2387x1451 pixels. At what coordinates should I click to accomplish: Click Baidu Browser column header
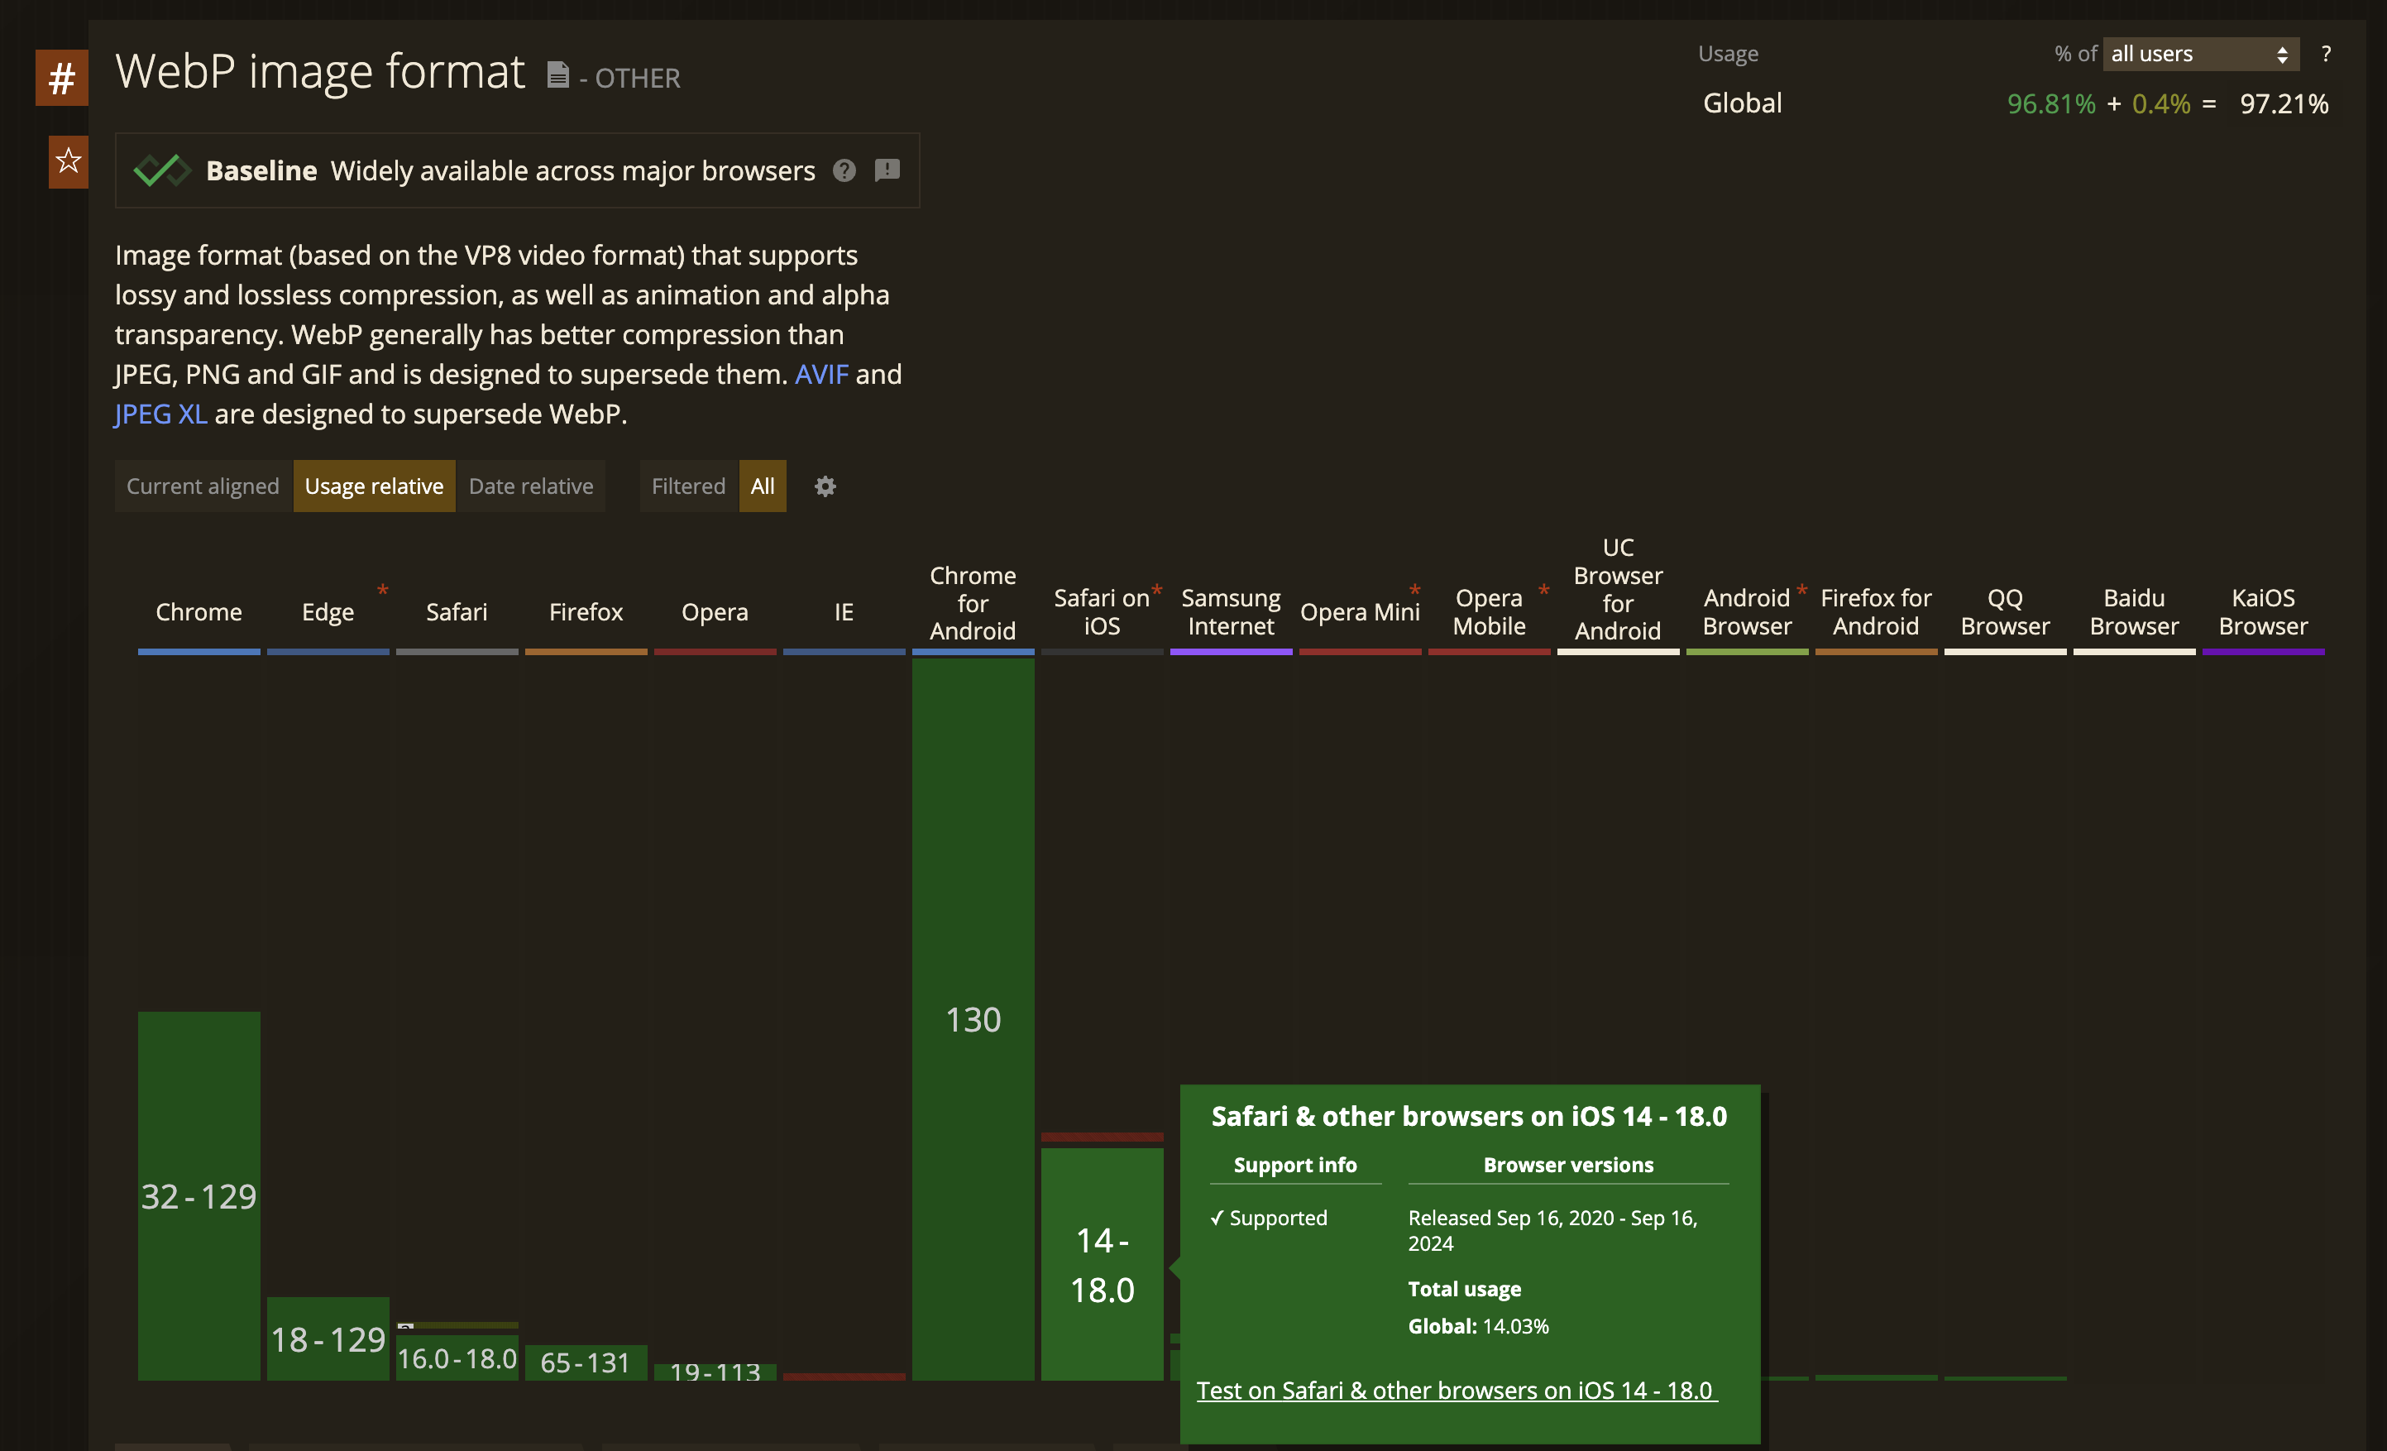coord(2133,612)
